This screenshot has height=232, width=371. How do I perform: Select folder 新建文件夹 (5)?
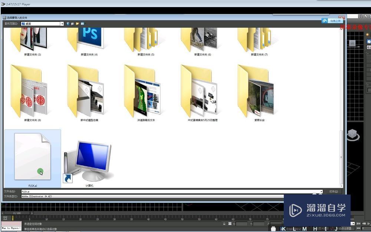[x=146, y=42]
